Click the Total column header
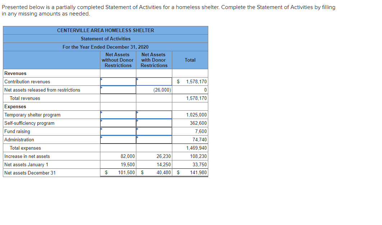Screen dimensions: 382x225 190,60
